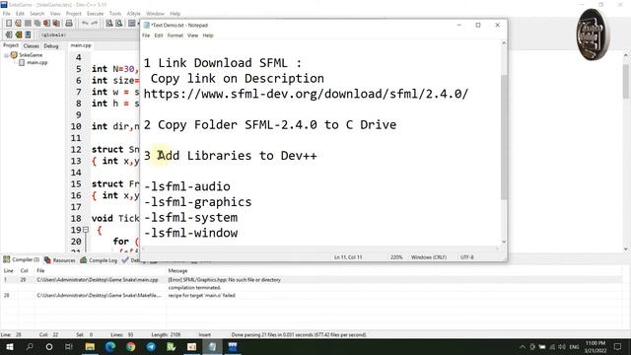Click the Save All icon in Dev-C++ toolbar
631x355 pixels.
click(37, 24)
